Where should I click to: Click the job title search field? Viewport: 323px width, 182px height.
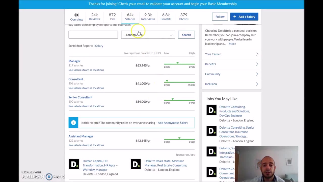(x=93, y=35)
